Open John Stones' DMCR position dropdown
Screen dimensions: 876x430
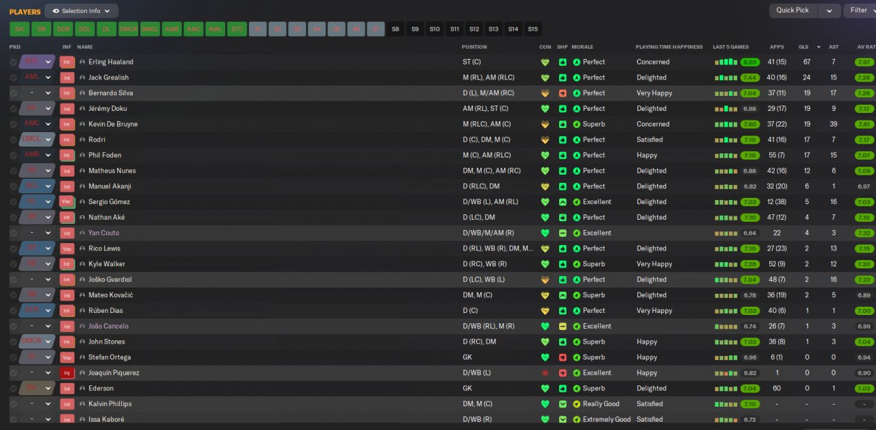click(x=37, y=342)
